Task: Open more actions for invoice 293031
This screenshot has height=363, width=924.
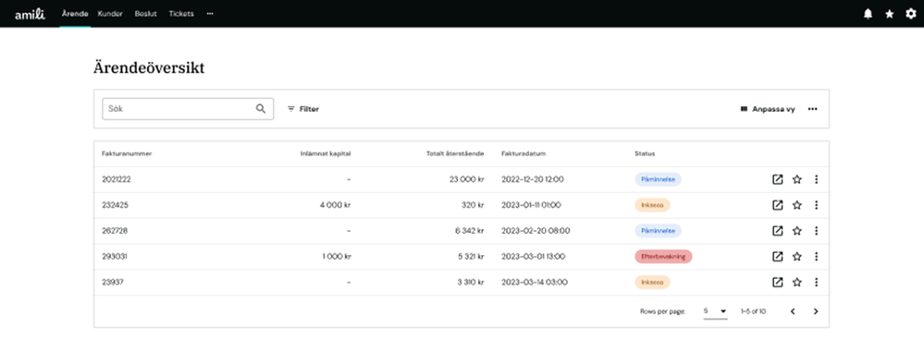Action: coord(816,257)
